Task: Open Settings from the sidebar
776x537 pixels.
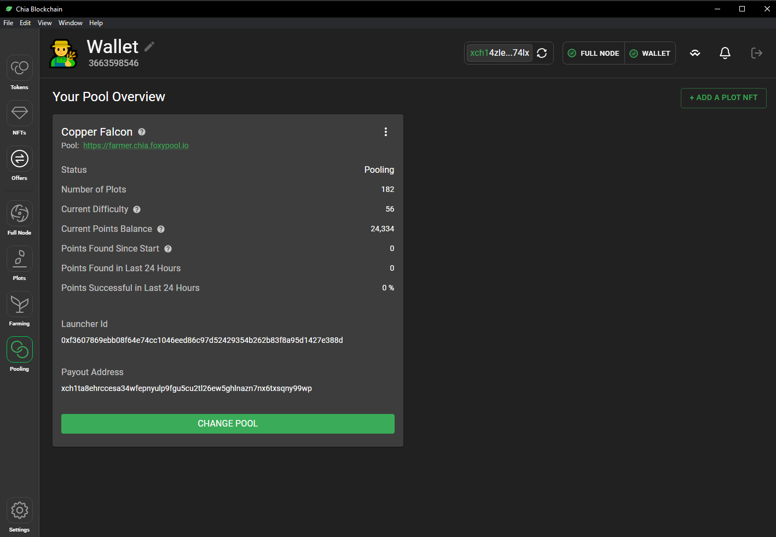Action: tap(20, 511)
